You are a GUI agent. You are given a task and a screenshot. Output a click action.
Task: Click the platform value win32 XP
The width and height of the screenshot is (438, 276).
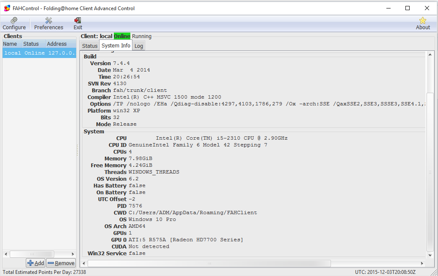(x=126, y=110)
